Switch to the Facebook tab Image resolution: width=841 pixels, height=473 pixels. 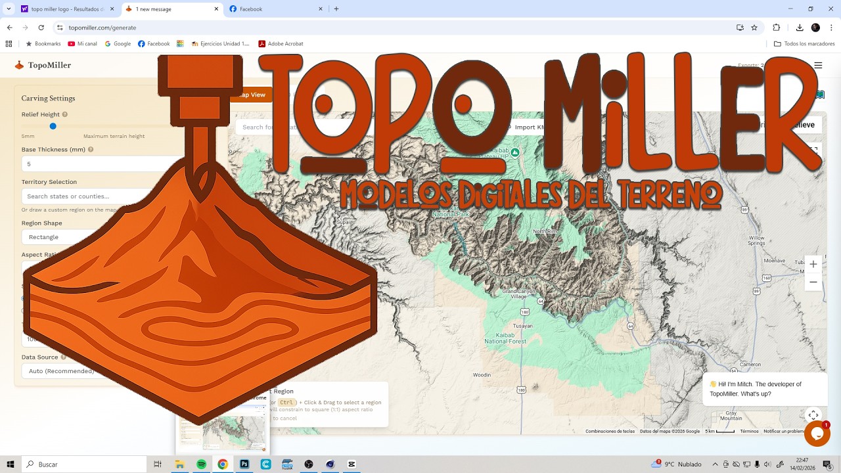click(276, 9)
